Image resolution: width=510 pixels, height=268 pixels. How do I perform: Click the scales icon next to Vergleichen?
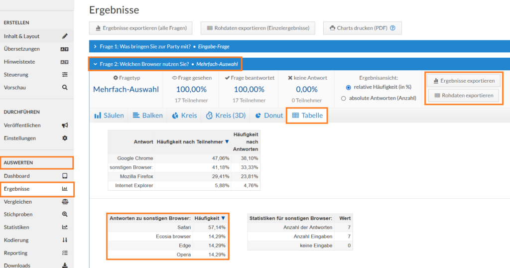tap(65, 202)
